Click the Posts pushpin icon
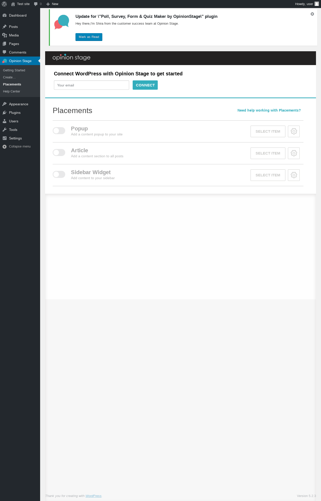Image resolution: width=321 pixels, height=501 pixels. pyautogui.click(x=5, y=27)
